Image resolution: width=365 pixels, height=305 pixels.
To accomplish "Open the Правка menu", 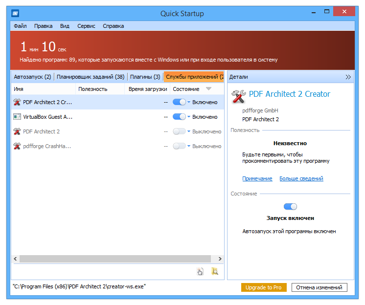I will (43, 26).
